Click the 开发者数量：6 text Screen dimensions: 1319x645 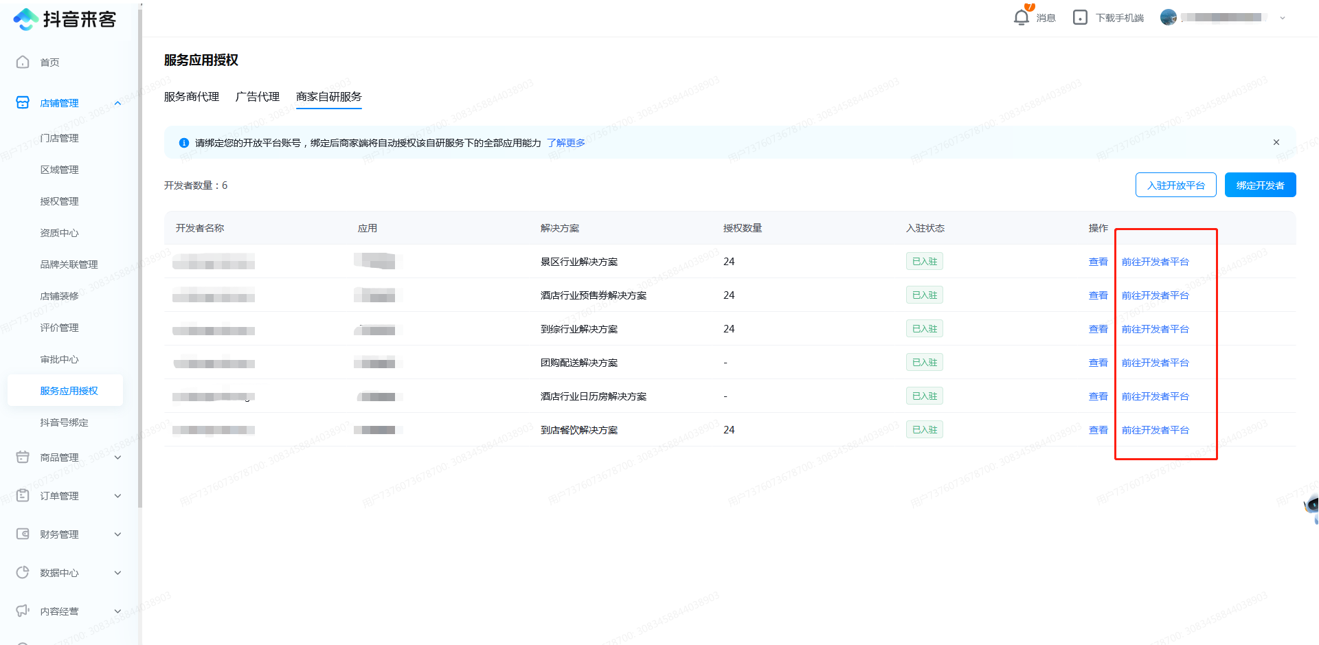click(196, 185)
